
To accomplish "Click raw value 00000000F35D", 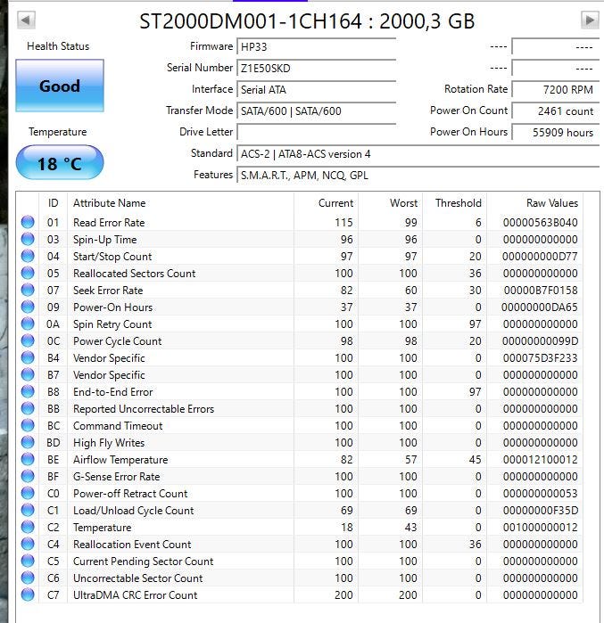I will (541, 511).
